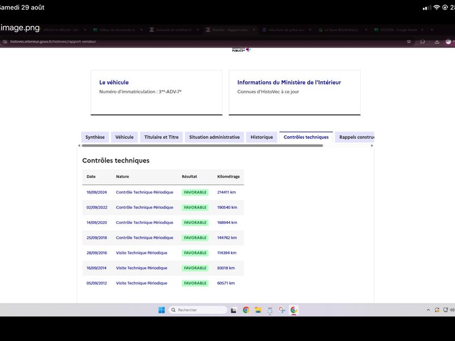This screenshot has width=455, height=341.
Task: Click the mileage 83018 km
Action: [x=226, y=268]
